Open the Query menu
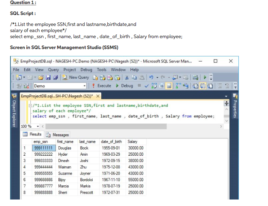The height and width of the screenshot is (206, 268). click(53, 70)
